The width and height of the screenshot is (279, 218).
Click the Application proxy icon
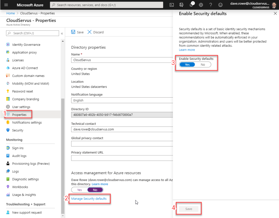[8, 52]
